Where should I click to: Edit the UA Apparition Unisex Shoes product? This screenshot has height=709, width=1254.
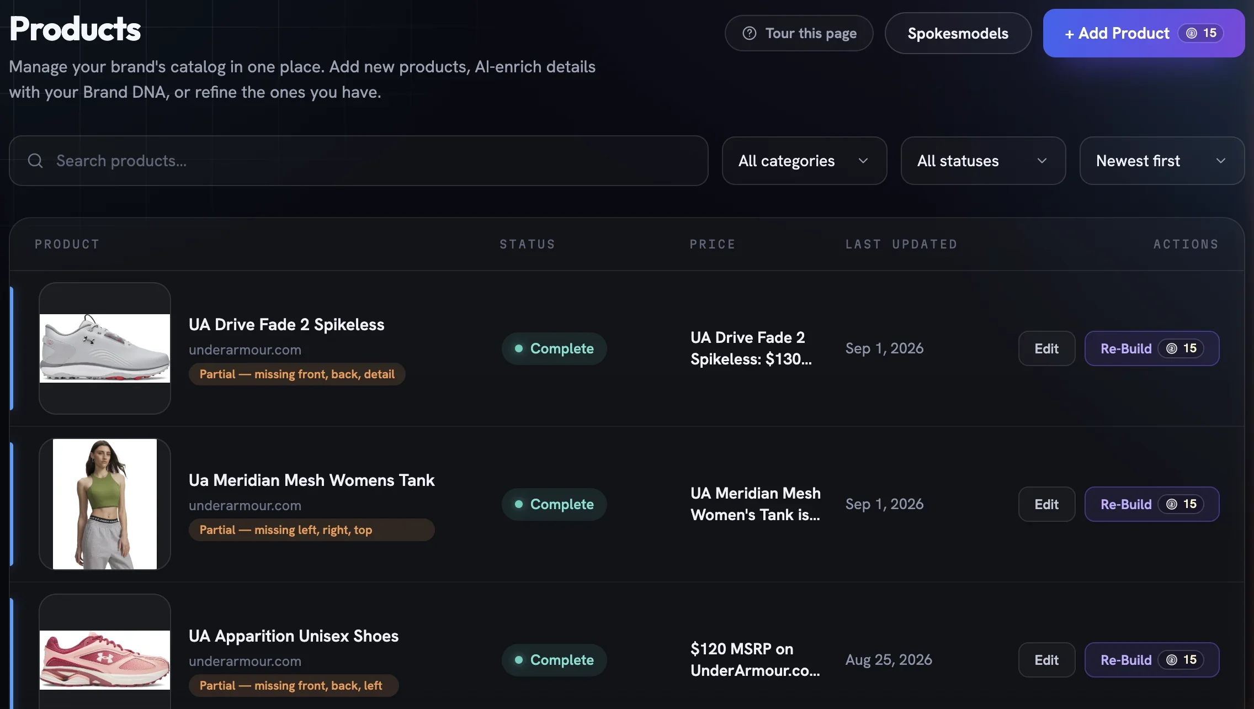click(x=1046, y=660)
